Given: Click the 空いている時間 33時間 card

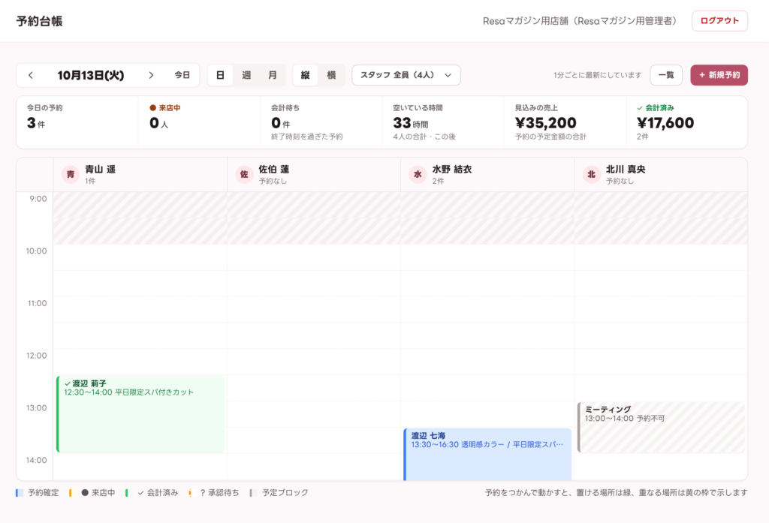Looking at the screenshot, I should (x=443, y=122).
